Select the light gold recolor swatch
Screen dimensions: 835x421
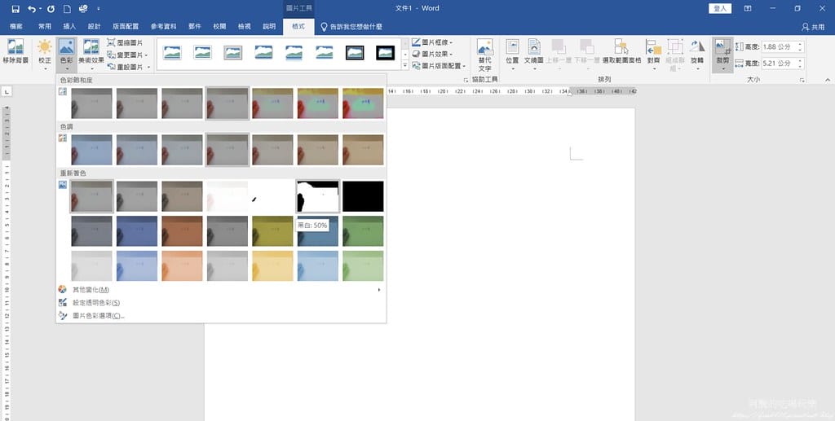pyautogui.click(x=272, y=265)
